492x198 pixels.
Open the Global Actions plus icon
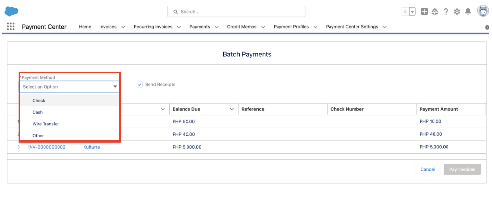[424, 12]
